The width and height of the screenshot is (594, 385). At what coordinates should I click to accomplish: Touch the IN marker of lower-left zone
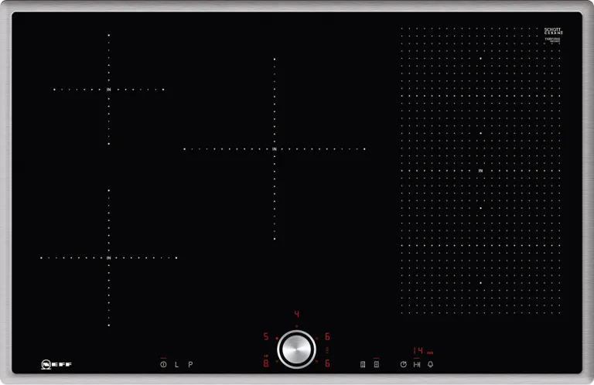point(109,257)
